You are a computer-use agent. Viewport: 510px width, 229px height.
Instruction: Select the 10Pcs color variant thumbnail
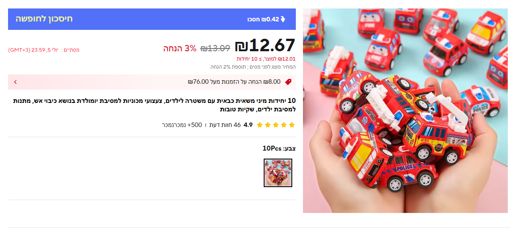click(278, 173)
